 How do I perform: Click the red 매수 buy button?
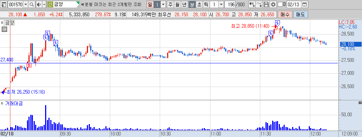pyautogui.click(x=285, y=14)
